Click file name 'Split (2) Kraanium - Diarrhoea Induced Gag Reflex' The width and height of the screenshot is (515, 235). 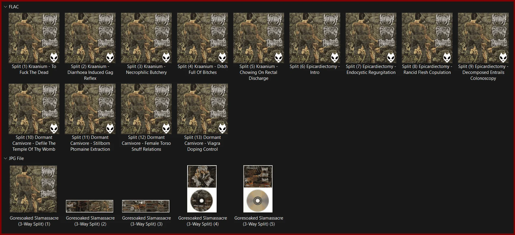tap(90, 72)
